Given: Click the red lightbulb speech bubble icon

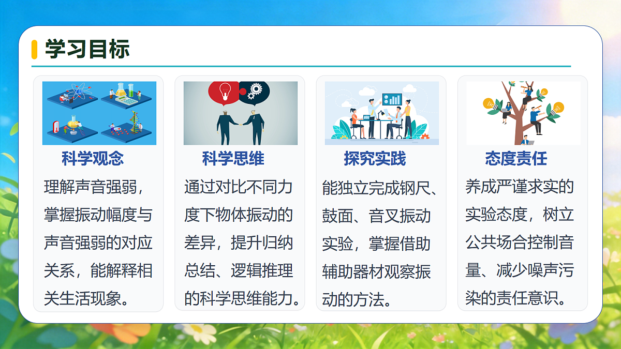Looking at the screenshot, I should pyautogui.click(x=224, y=92).
